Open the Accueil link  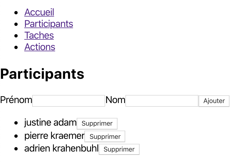pyautogui.click(x=39, y=12)
